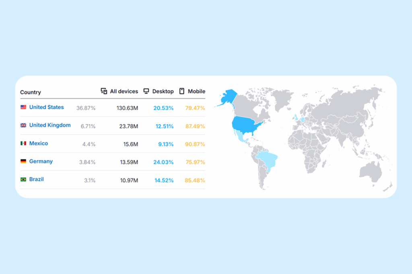Screen dimensions: 412x274
Task: Click the 79.47% mobile share value
Action: click(195, 108)
